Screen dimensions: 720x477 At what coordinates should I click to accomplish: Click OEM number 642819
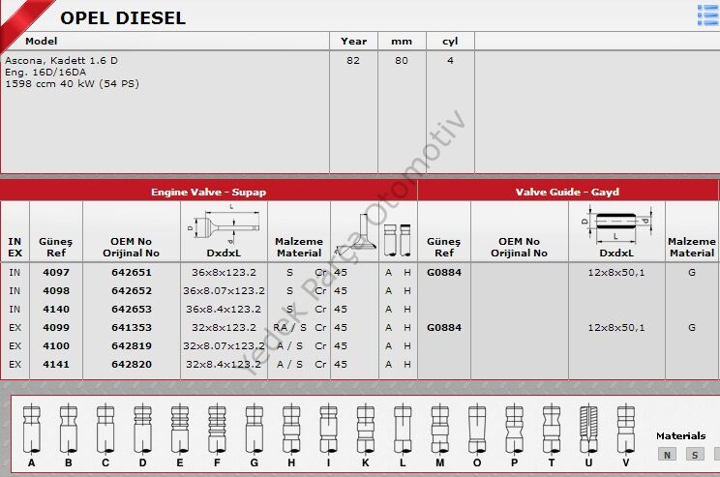coord(132,345)
